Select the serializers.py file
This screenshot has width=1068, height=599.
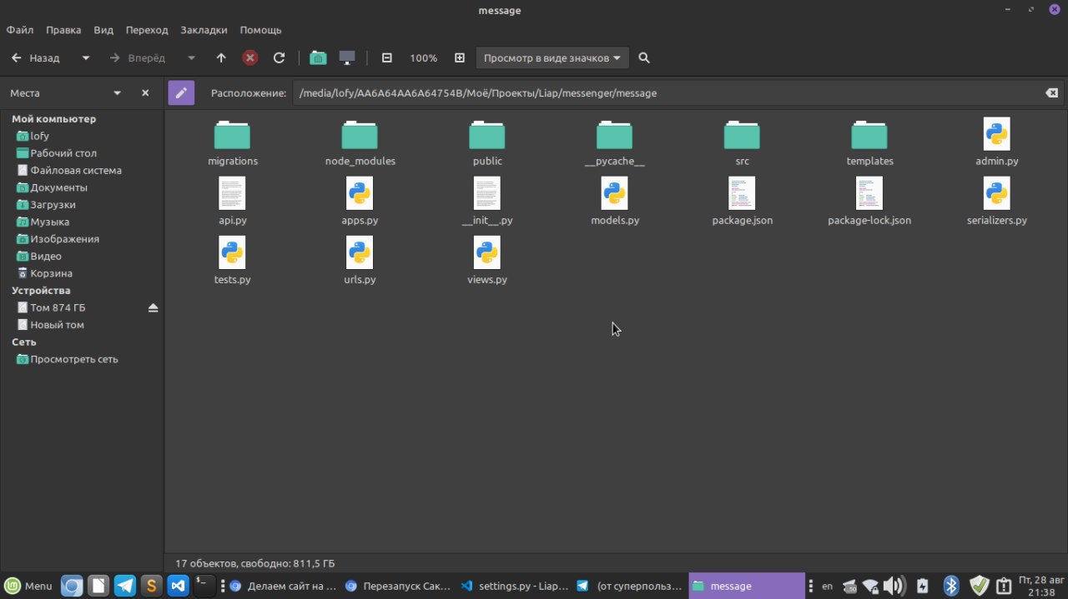[x=997, y=202]
